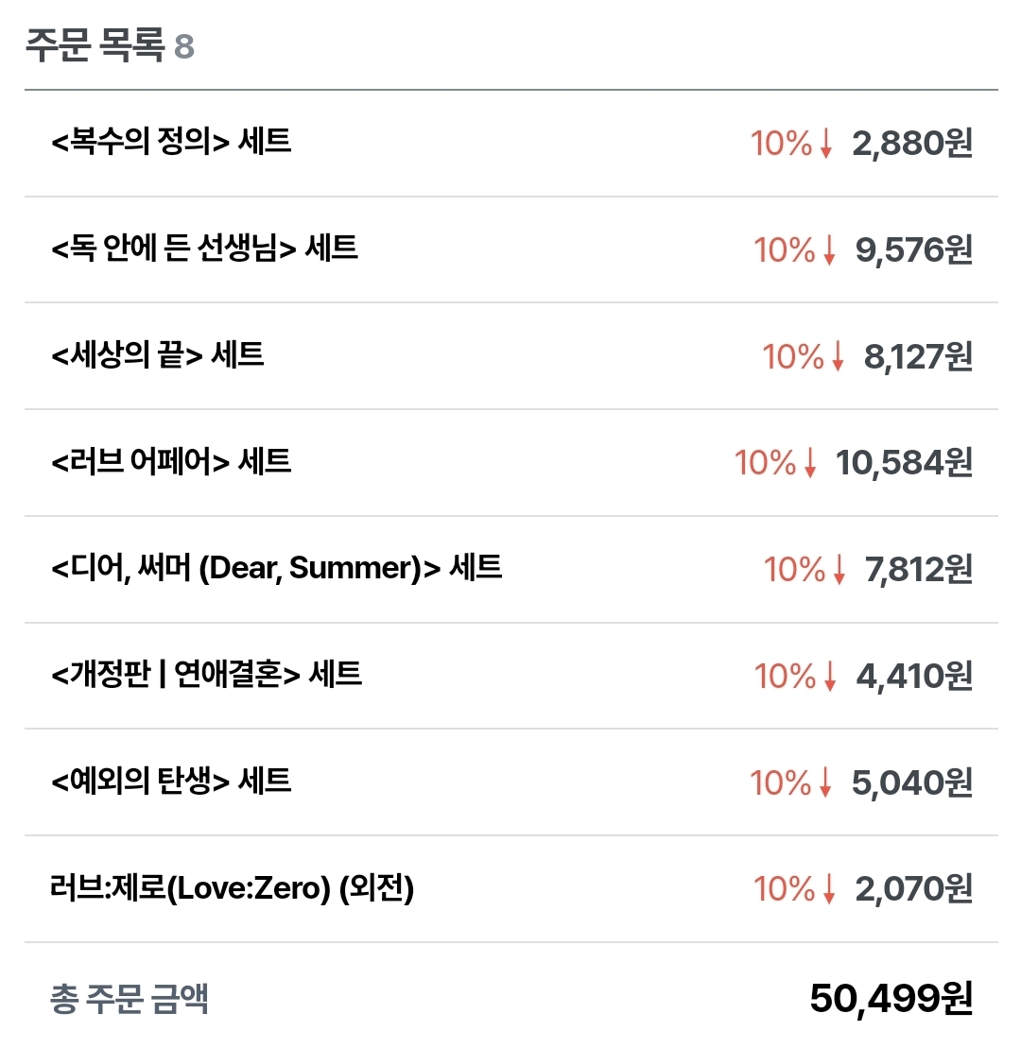Open 러브:제로(Love:Zero) (외전) item

point(233,888)
